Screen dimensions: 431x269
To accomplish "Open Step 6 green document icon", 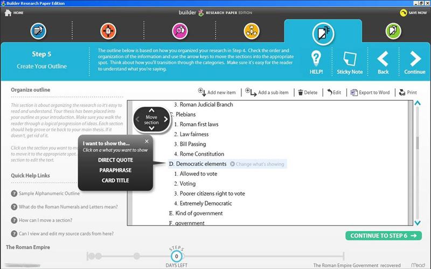I will point(393,31).
